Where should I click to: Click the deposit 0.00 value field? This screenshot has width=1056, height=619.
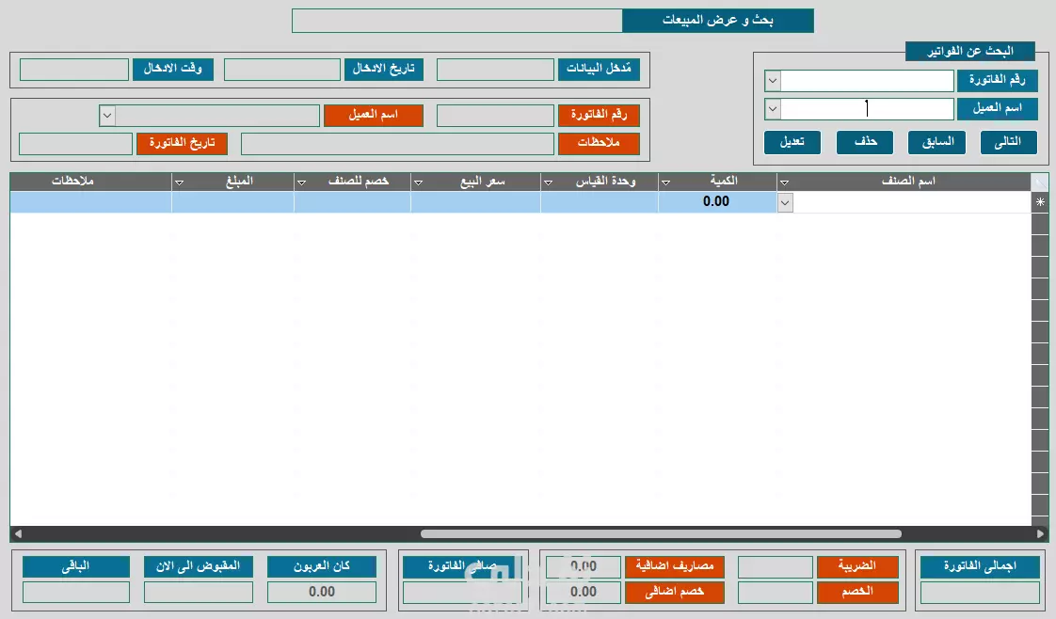322,592
